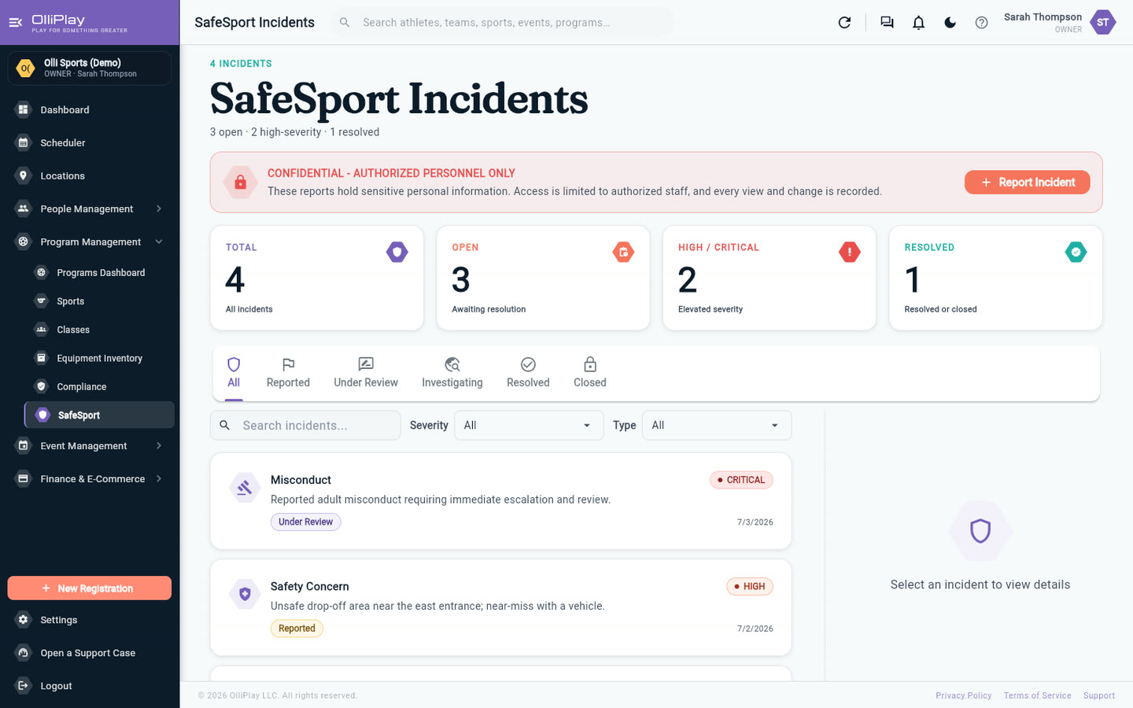
Task: Collapse the sidebar with the menu icon
Action: [x=15, y=22]
